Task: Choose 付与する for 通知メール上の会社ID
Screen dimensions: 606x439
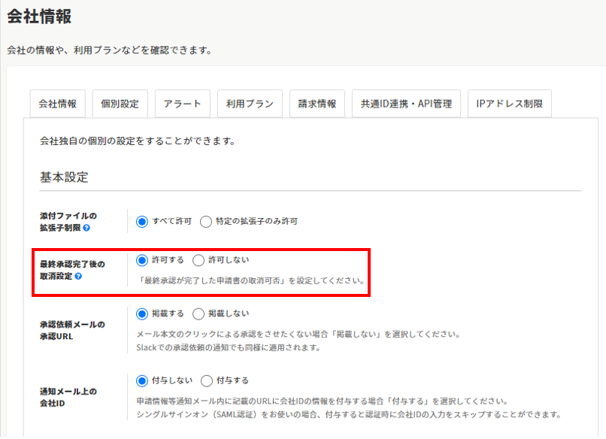Action: click(206, 380)
